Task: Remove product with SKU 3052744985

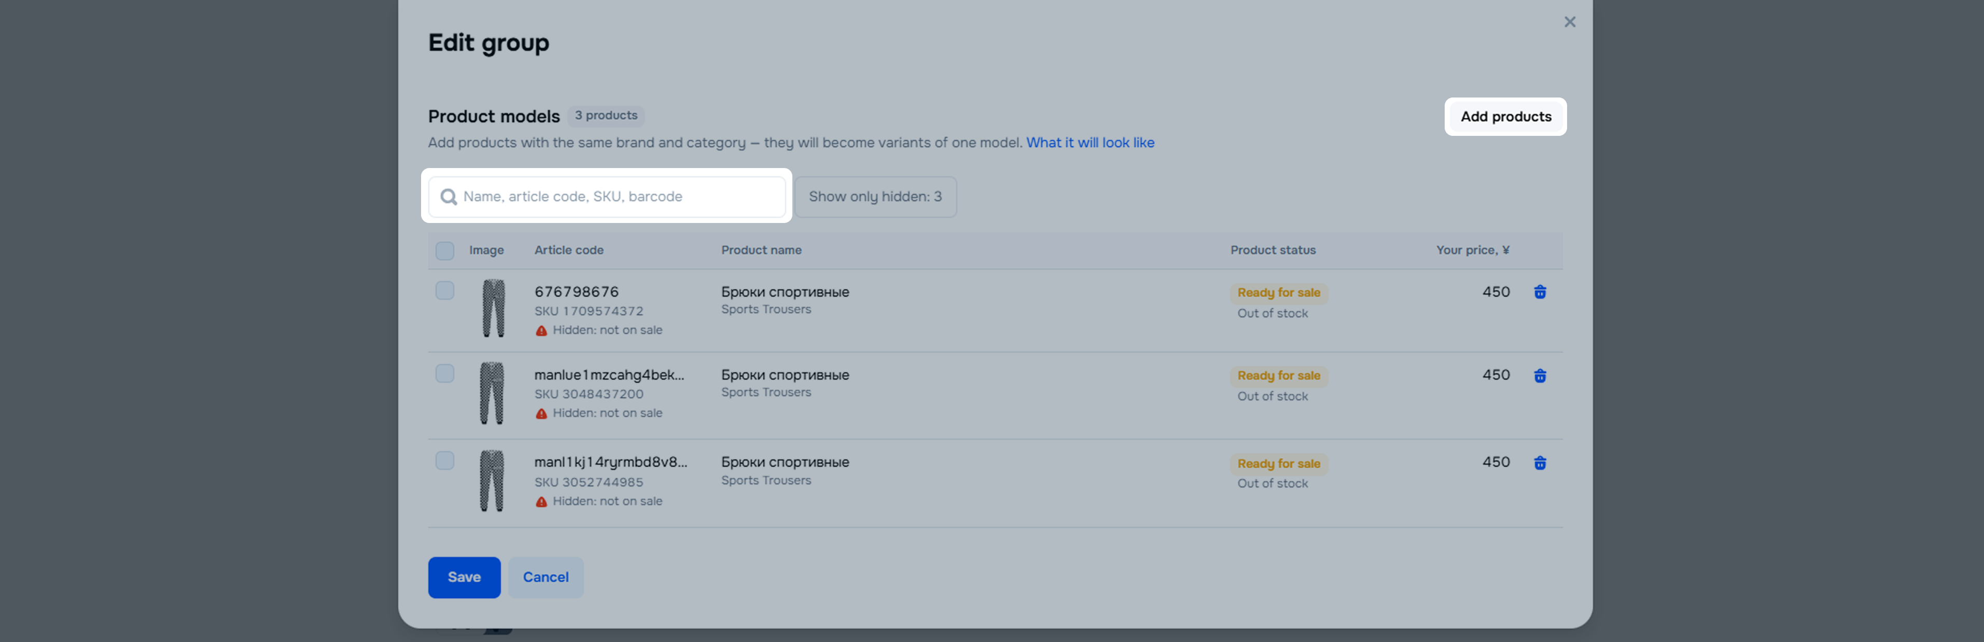Action: coord(1540,463)
